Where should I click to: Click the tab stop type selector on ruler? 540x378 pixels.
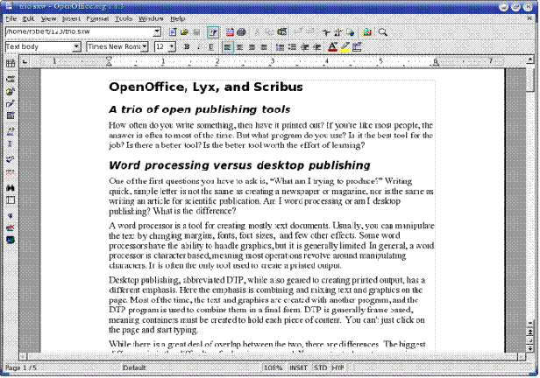[x=25, y=62]
